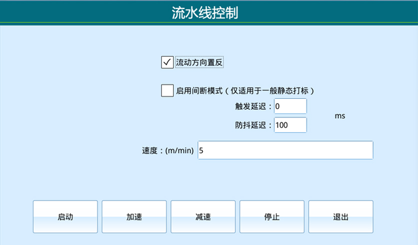Click the 触发延迟 field label

(254, 106)
